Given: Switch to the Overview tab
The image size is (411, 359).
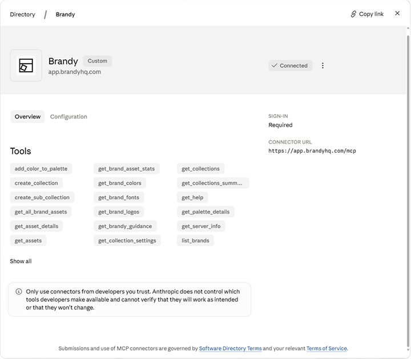Looking at the screenshot, I should (x=27, y=116).
